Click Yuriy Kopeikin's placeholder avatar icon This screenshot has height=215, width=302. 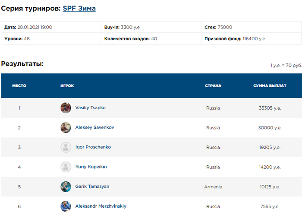tap(66, 167)
